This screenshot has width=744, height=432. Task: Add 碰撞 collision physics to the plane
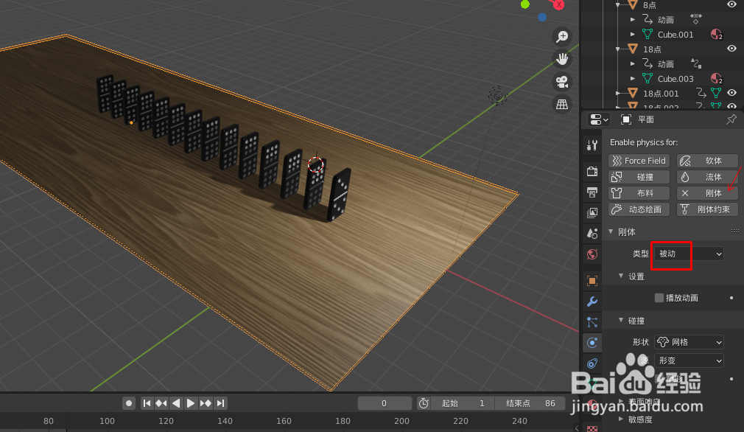[x=638, y=176]
